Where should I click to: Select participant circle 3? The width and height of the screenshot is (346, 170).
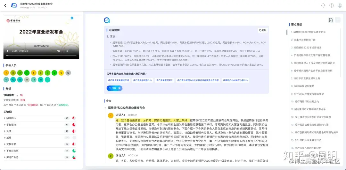20,73
